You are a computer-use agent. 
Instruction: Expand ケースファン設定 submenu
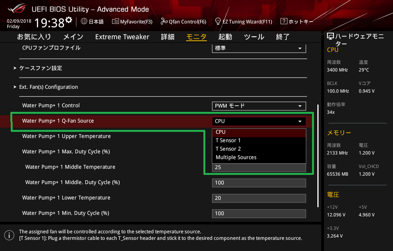41,68
